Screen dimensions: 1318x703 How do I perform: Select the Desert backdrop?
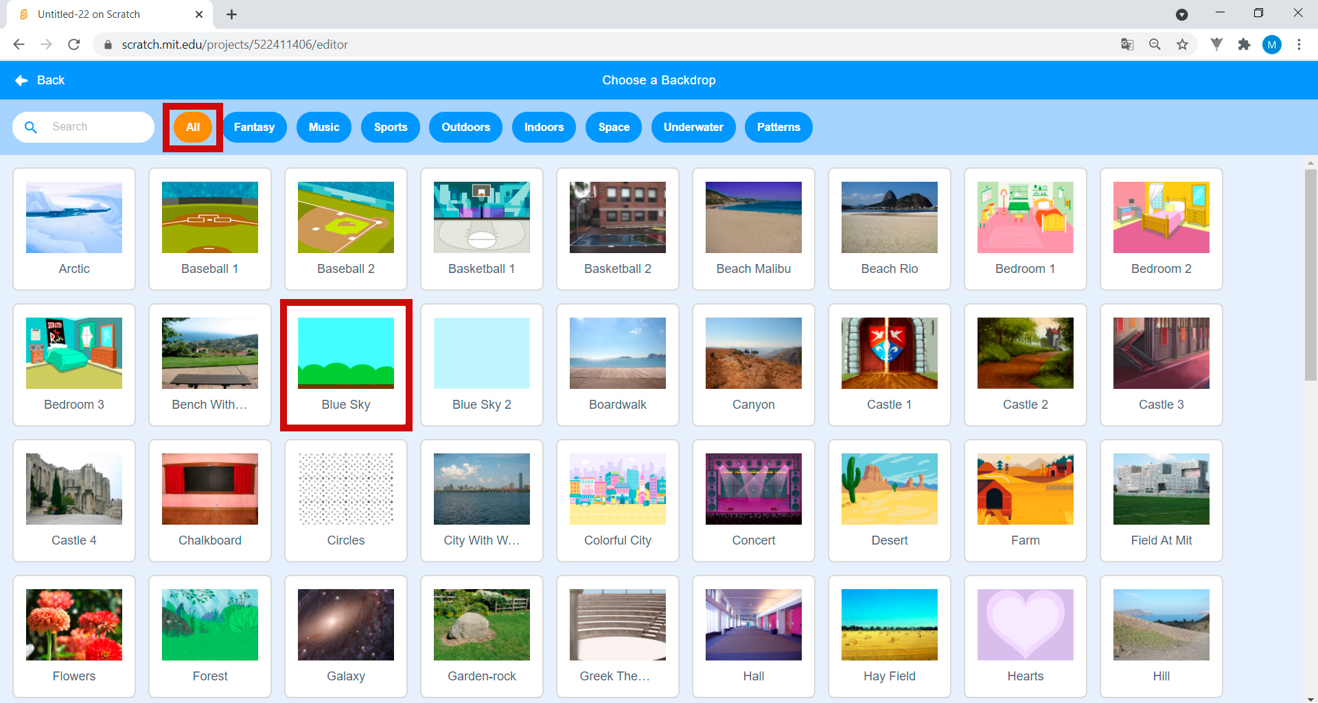click(x=890, y=501)
